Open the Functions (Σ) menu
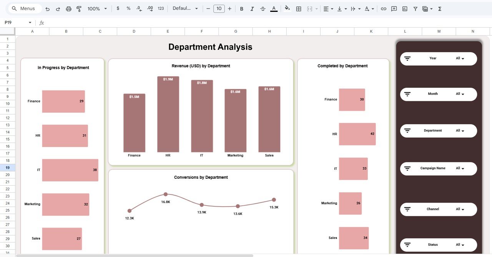Image resolution: width=492 pixels, height=257 pixels. coord(439,8)
